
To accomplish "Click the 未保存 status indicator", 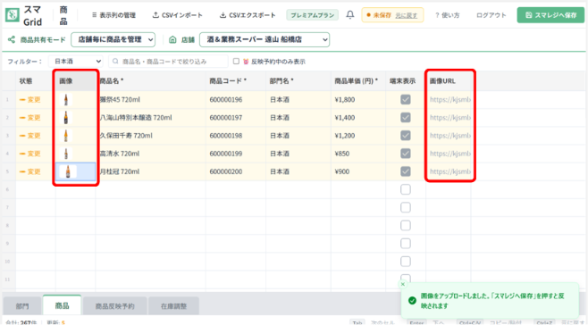I will [x=379, y=15].
